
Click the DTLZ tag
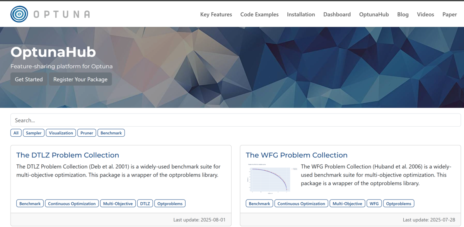145,203
